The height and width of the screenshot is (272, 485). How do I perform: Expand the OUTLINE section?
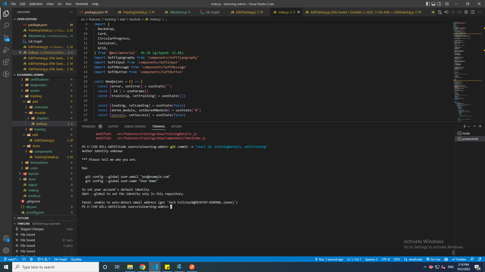[x=23, y=218]
